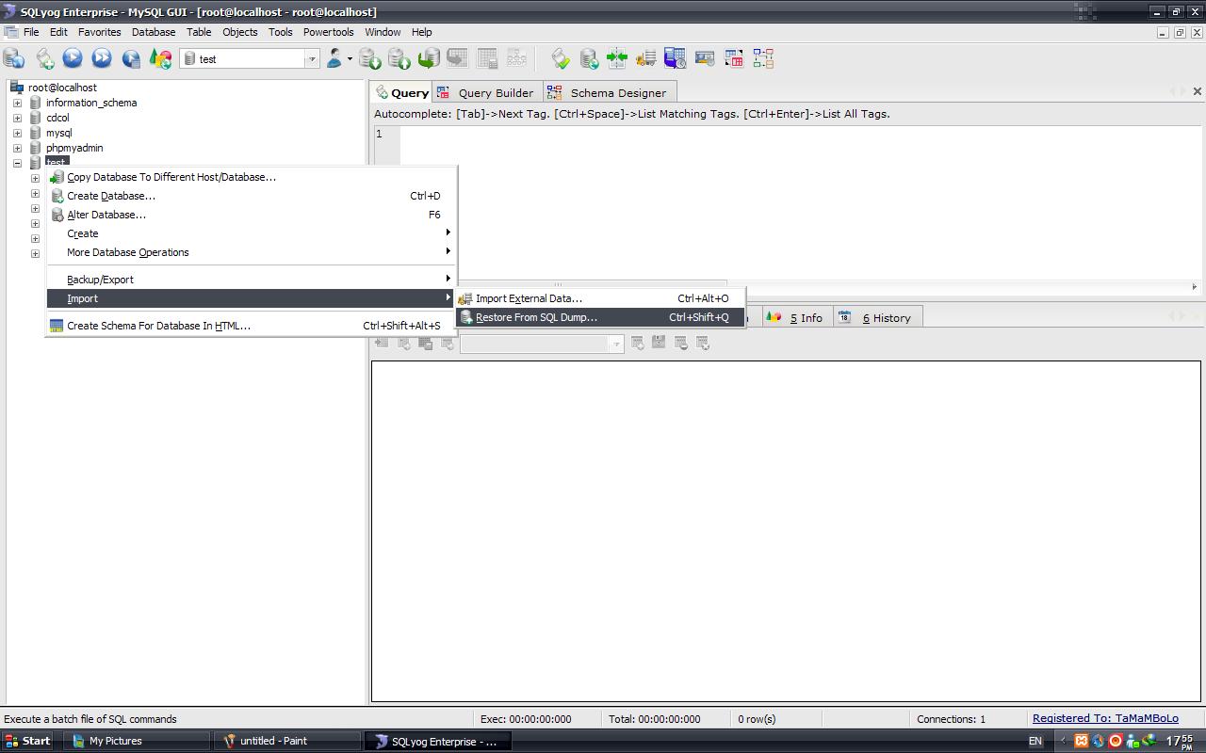Expand the phpmyadmin database node
1206x753 pixels.
click(17, 148)
